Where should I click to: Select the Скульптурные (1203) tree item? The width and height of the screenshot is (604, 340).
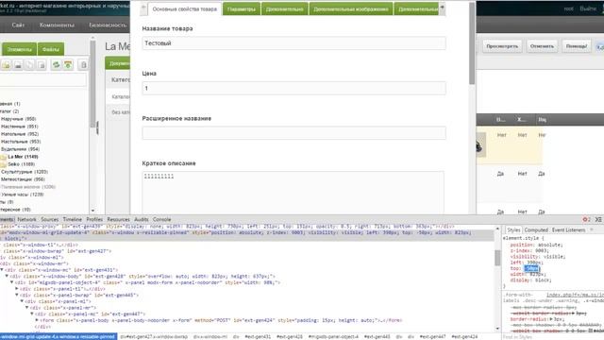pyautogui.click(x=25, y=172)
